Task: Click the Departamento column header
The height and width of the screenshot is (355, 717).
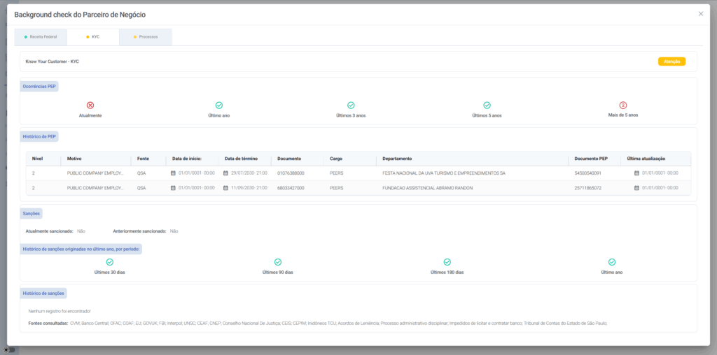Action: coord(397,159)
